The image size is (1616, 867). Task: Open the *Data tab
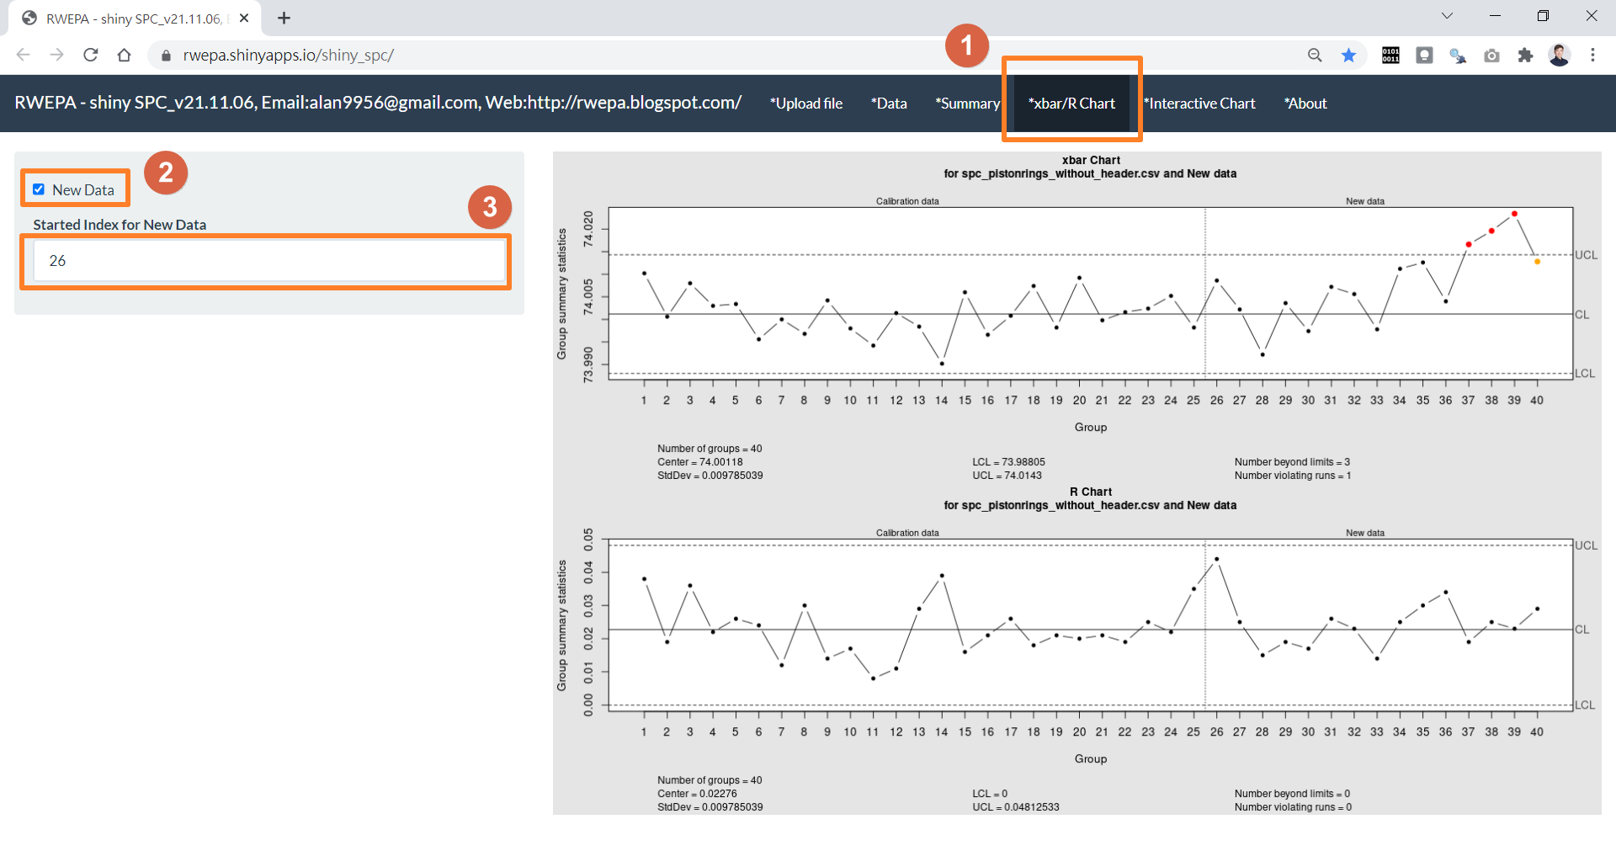(x=889, y=104)
